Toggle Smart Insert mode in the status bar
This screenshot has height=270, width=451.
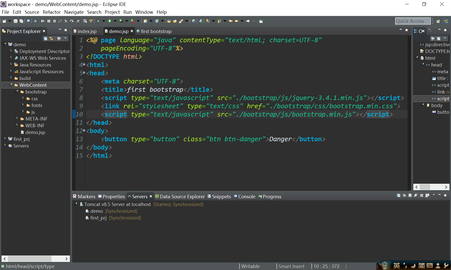pyautogui.click(x=291, y=266)
